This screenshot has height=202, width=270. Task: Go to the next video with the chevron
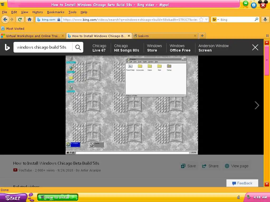[257, 105]
